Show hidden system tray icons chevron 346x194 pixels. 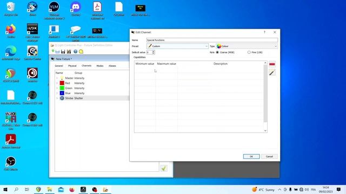[280, 189]
